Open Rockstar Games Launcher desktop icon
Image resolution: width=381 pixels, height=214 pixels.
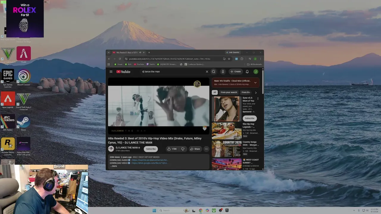pos(8,146)
